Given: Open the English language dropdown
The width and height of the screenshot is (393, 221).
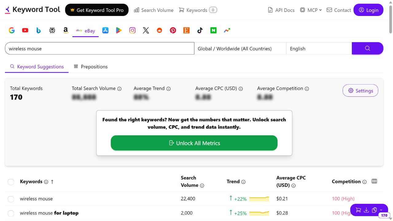Looking at the screenshot, I should pyautogui.click(x=319, y=48).
